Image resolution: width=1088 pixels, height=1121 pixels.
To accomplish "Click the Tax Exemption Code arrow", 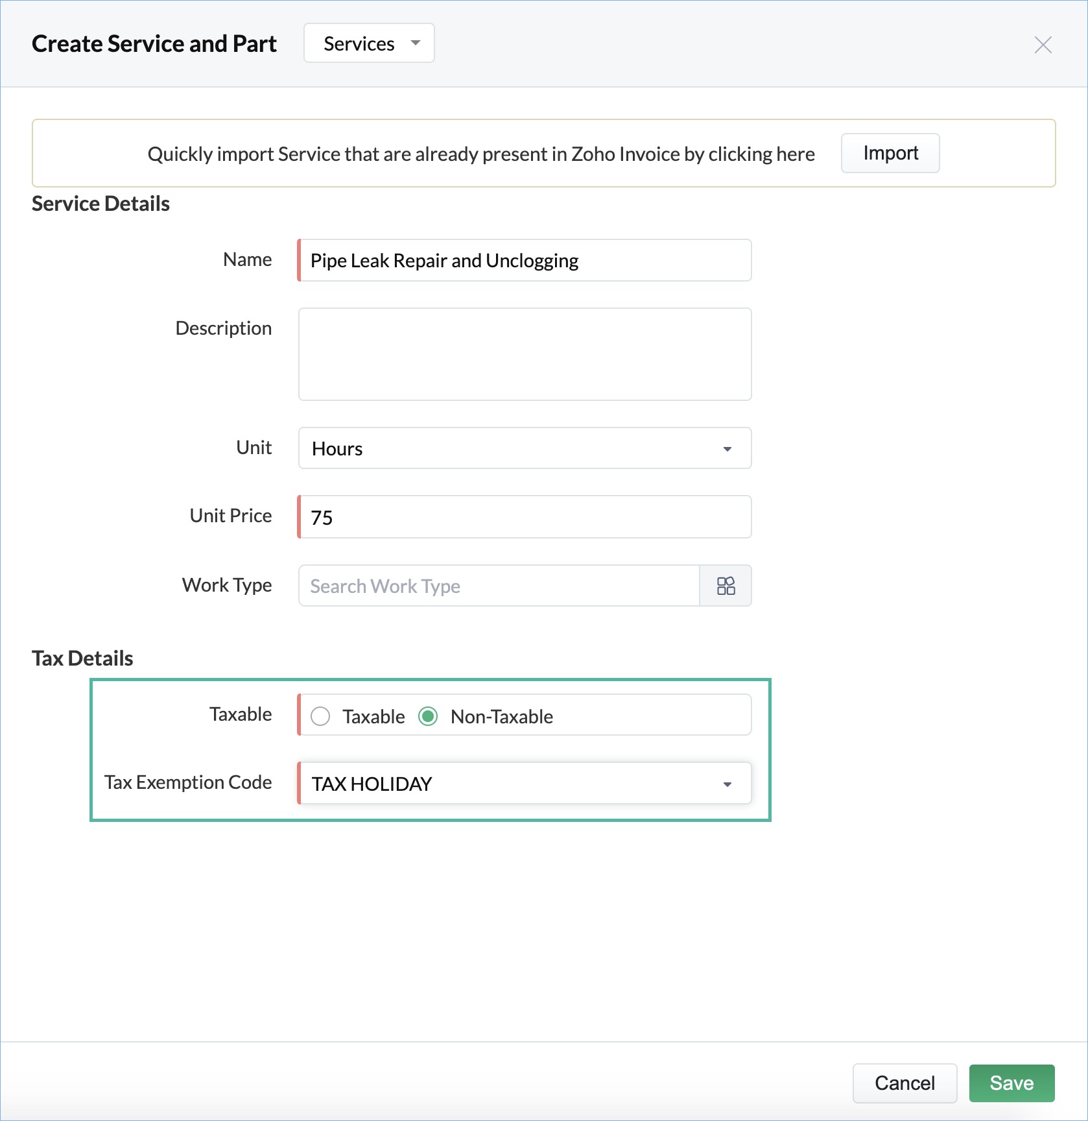I will pos(727,784).
